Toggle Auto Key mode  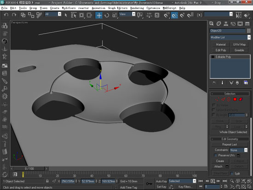[161, 181]
